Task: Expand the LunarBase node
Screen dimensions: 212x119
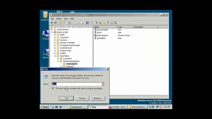Action: pos(58,59)
